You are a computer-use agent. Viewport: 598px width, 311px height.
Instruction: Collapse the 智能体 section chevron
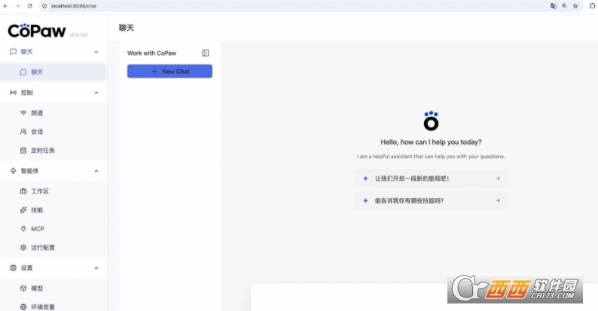click(96, 171)
